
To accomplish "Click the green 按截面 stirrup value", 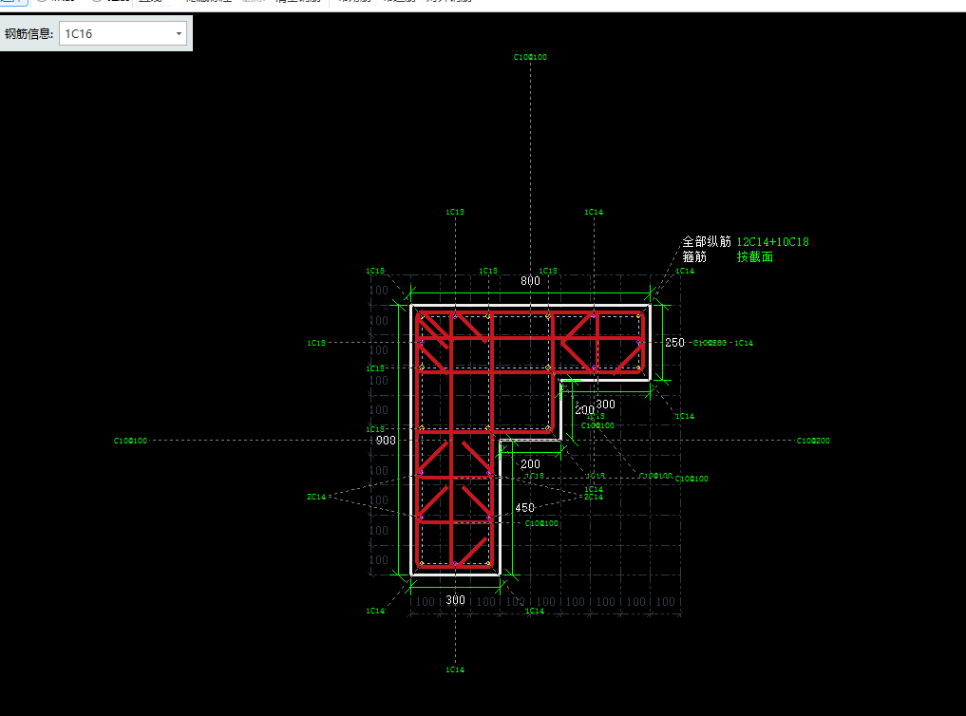I will (755, 256).
